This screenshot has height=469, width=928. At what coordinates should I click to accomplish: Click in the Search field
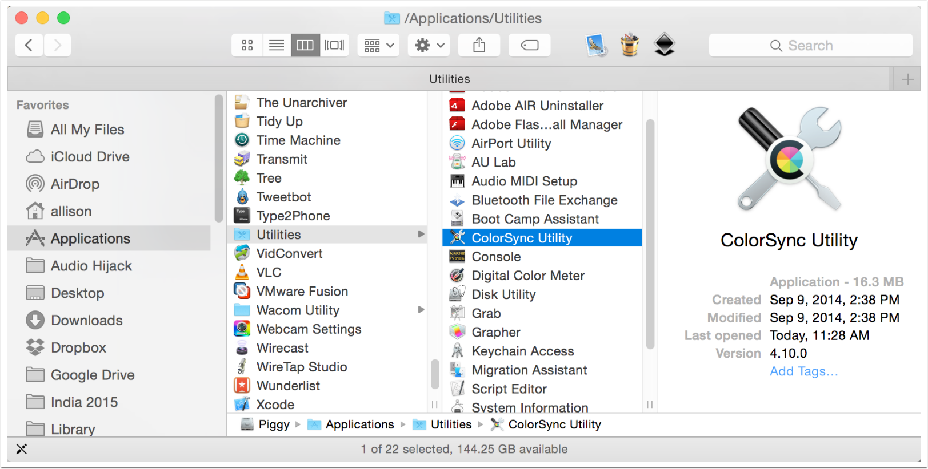coord(810,45)
